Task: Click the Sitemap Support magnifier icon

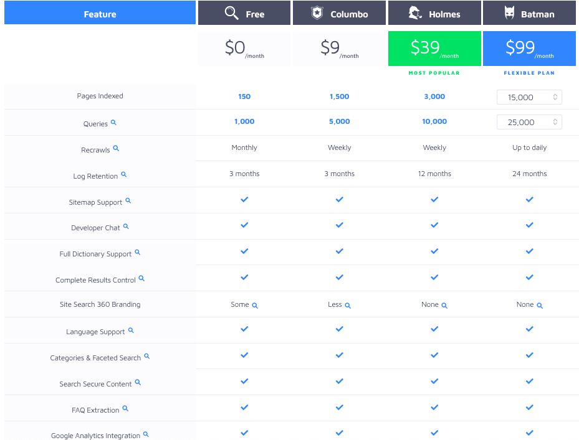Action: 128,200
